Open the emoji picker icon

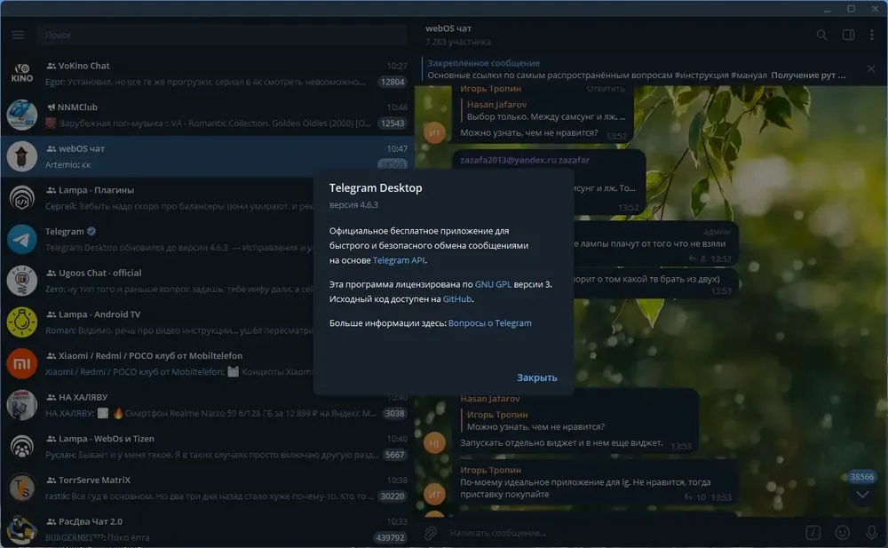tap(842, 532)
